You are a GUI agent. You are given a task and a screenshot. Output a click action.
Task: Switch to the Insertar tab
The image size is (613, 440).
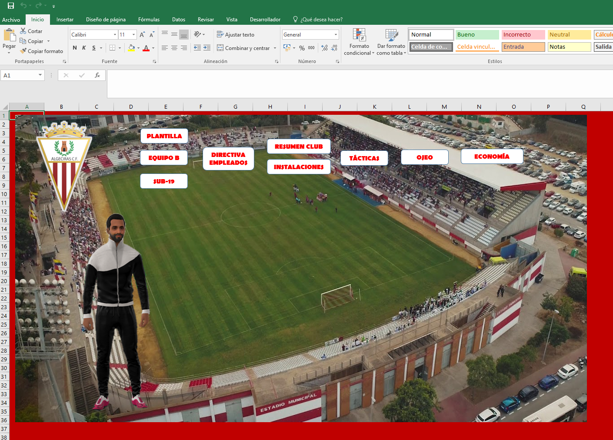coord(65,20)
